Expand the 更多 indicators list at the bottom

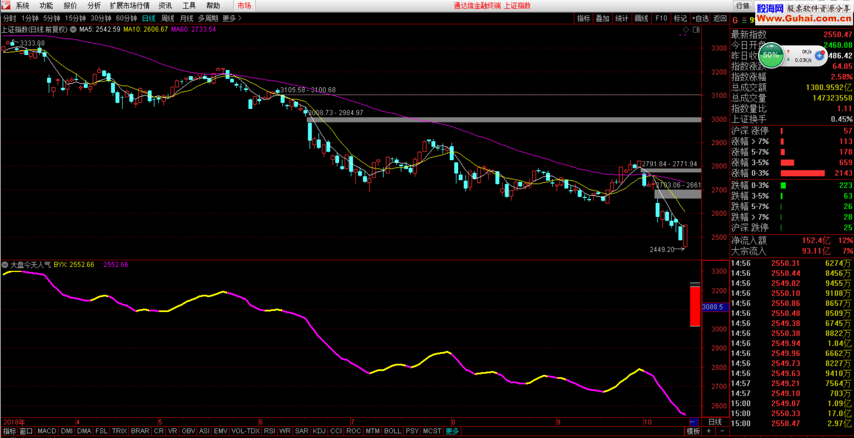pos(452,431)
